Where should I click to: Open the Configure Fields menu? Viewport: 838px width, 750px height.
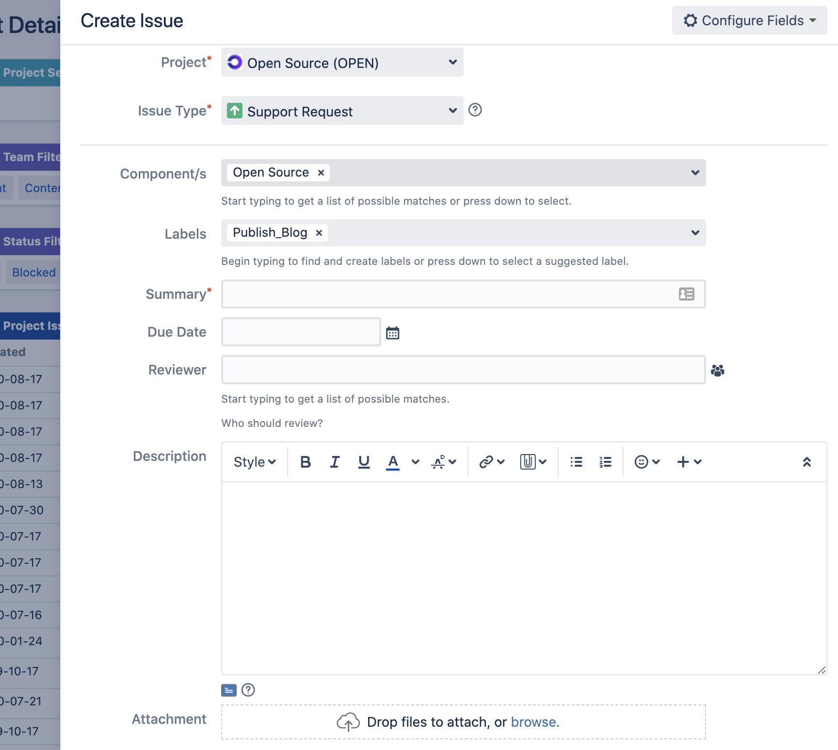coord(750,20)
